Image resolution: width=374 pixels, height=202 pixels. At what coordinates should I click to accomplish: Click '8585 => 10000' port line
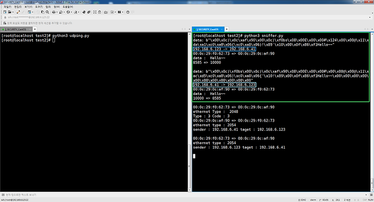pyautogui.click(x=207, y=62)
